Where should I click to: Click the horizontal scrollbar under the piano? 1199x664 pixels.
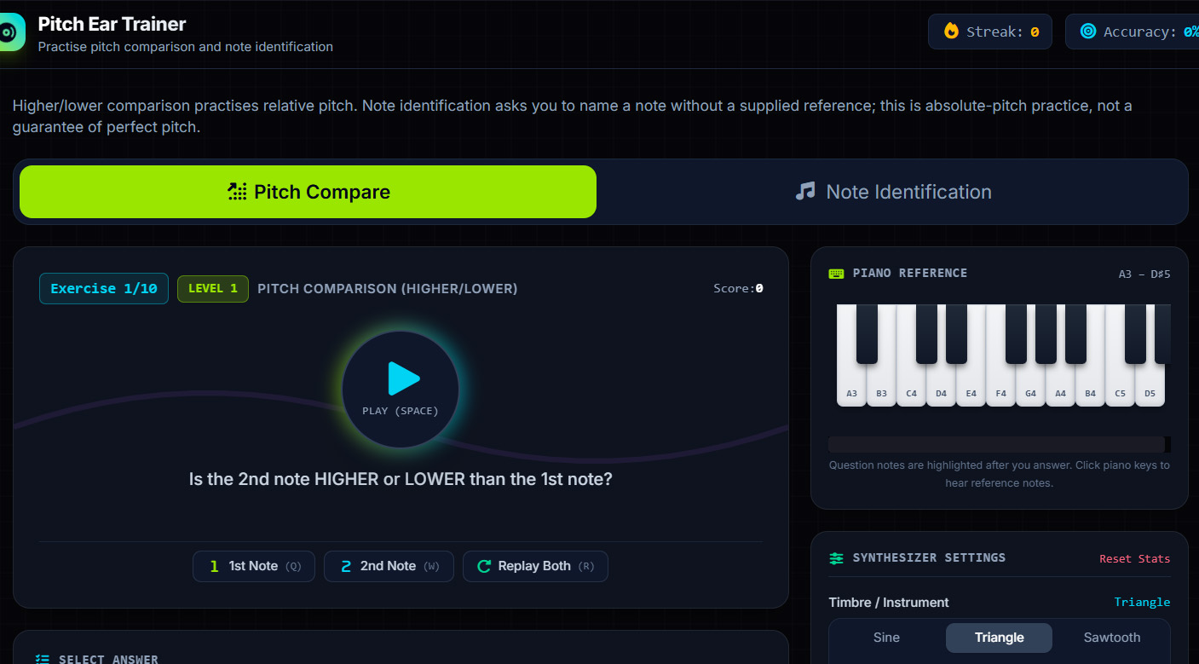click(x=999, y=444)
